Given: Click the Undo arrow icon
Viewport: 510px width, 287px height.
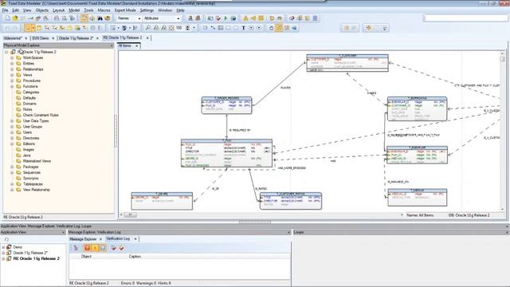Looking at the screenshot, I should 7,28.
